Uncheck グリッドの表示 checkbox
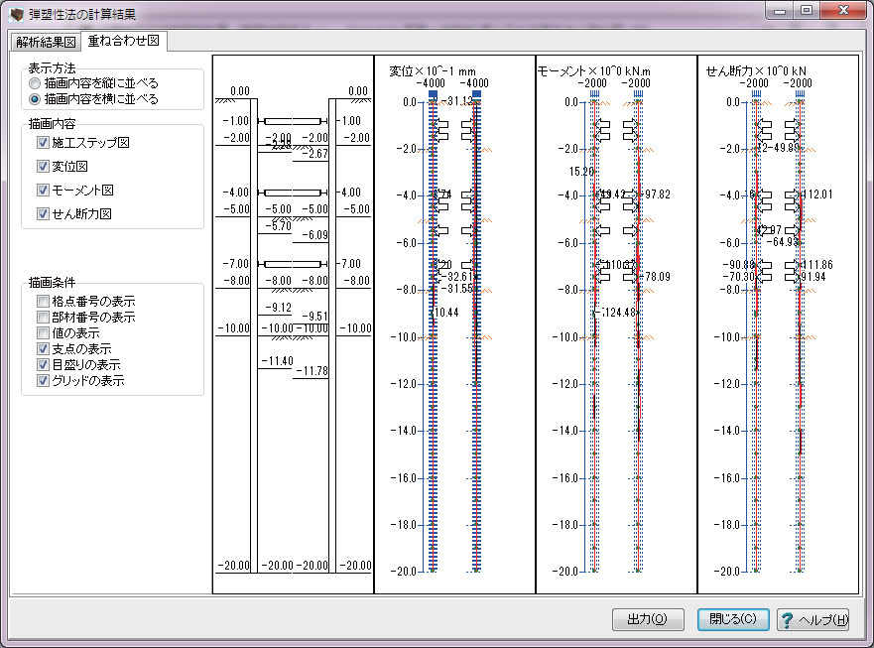 click(43, 381)
